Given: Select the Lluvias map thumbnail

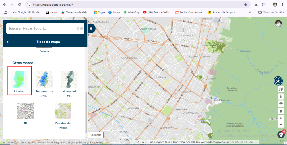Looking at the screenshot, I should [x=19, y=80].
